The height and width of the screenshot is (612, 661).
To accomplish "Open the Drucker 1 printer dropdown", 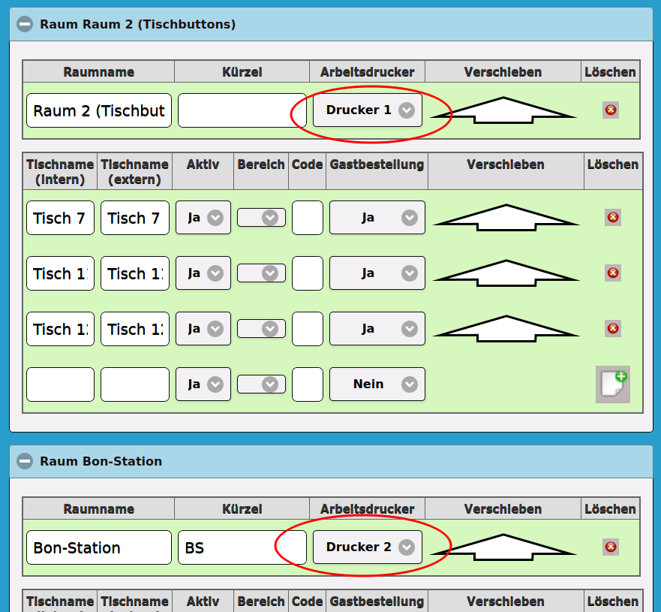I will 368,110.
